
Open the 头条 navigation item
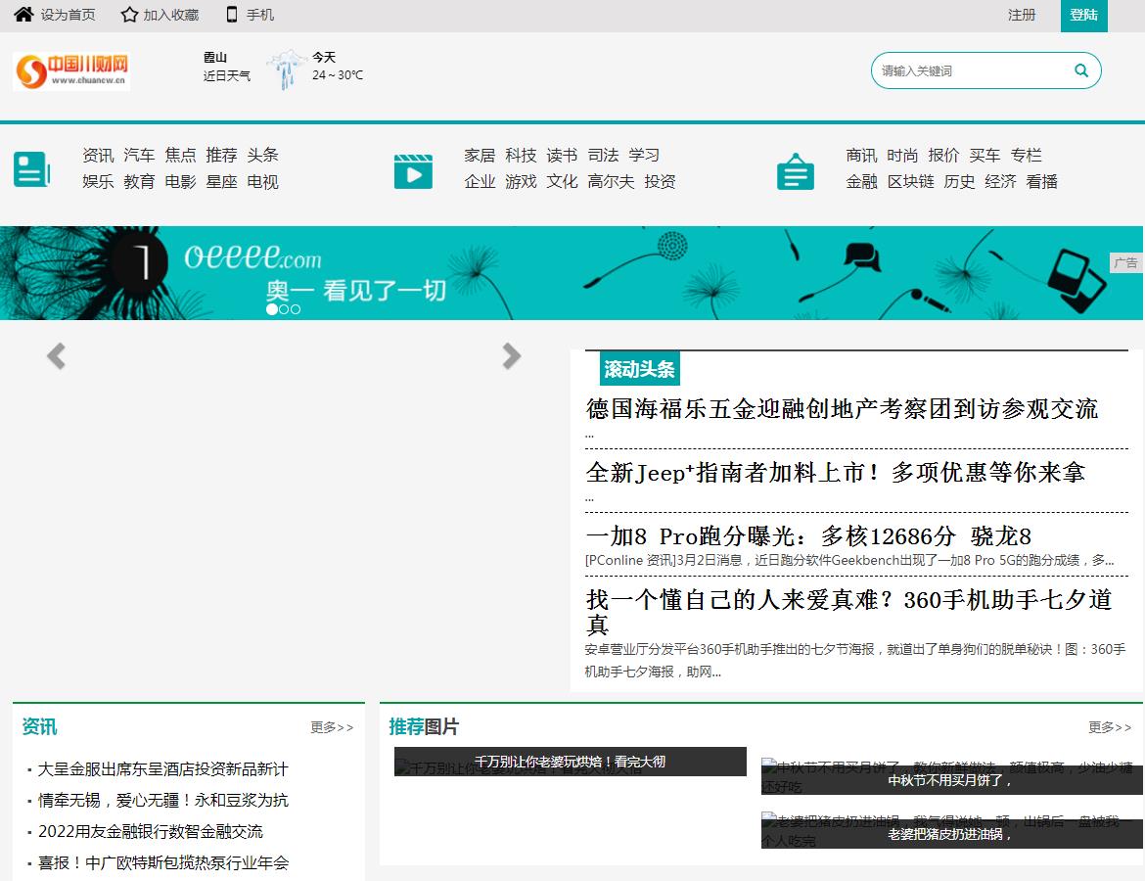(263, 155)
